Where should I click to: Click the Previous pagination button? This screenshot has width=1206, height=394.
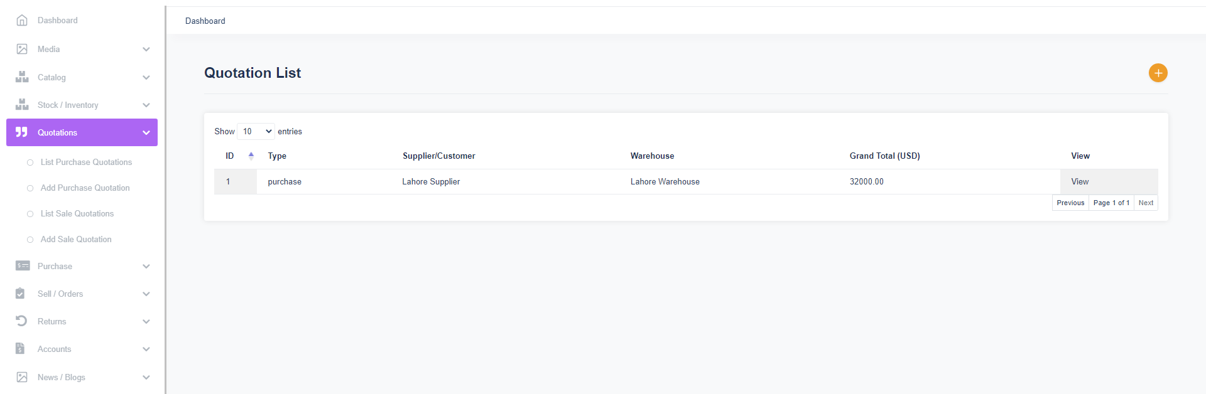(x=1070, y=203)
